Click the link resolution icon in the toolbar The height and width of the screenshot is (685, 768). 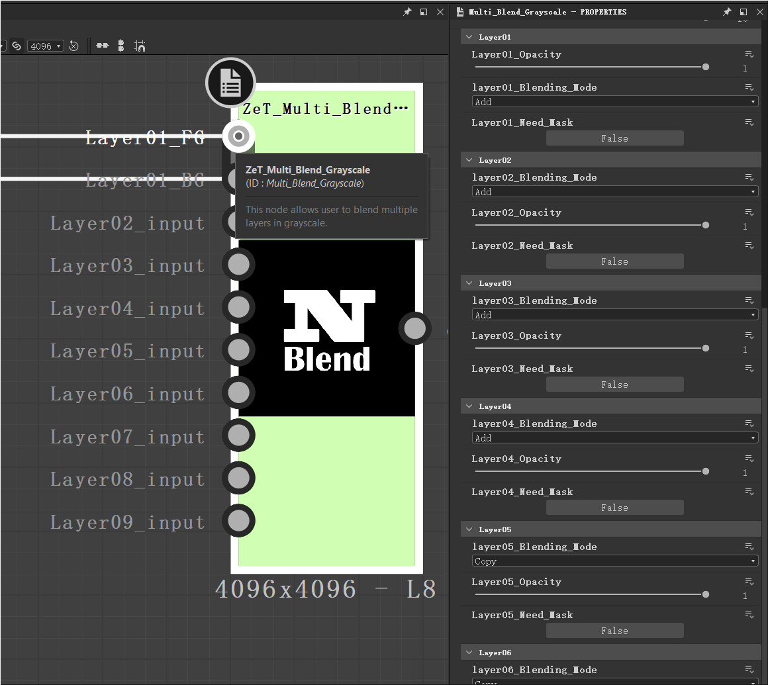pos(18,46)
